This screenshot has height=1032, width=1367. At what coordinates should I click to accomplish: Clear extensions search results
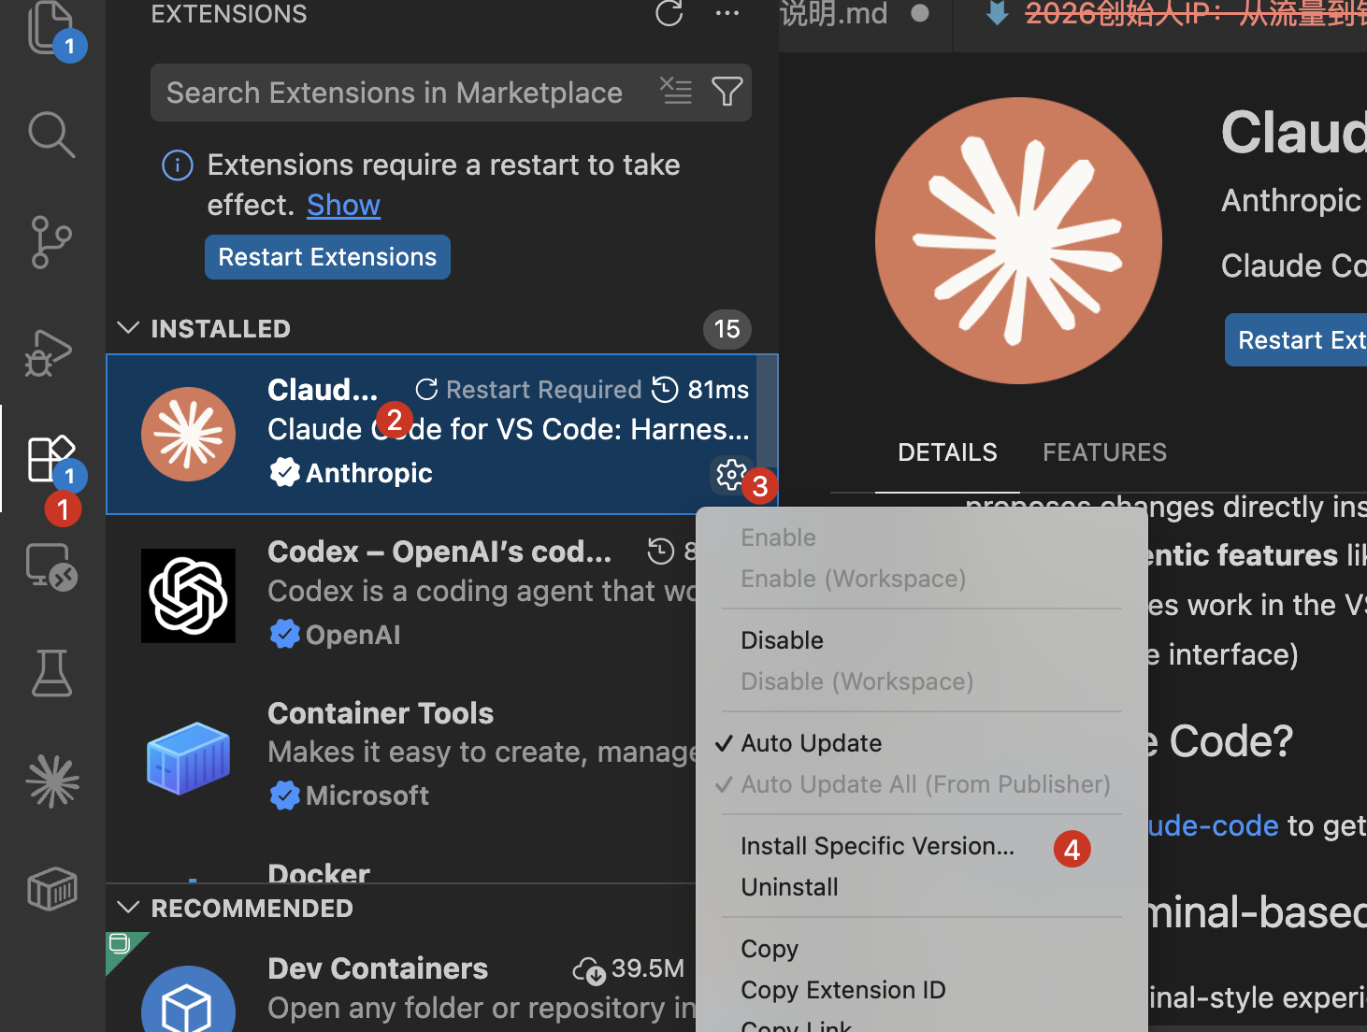coord(676,92)
